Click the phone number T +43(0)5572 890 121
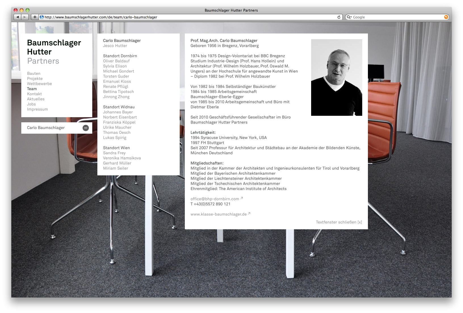Image resolution: width=463 pixels, height=313 pixels. coord(210,204)
